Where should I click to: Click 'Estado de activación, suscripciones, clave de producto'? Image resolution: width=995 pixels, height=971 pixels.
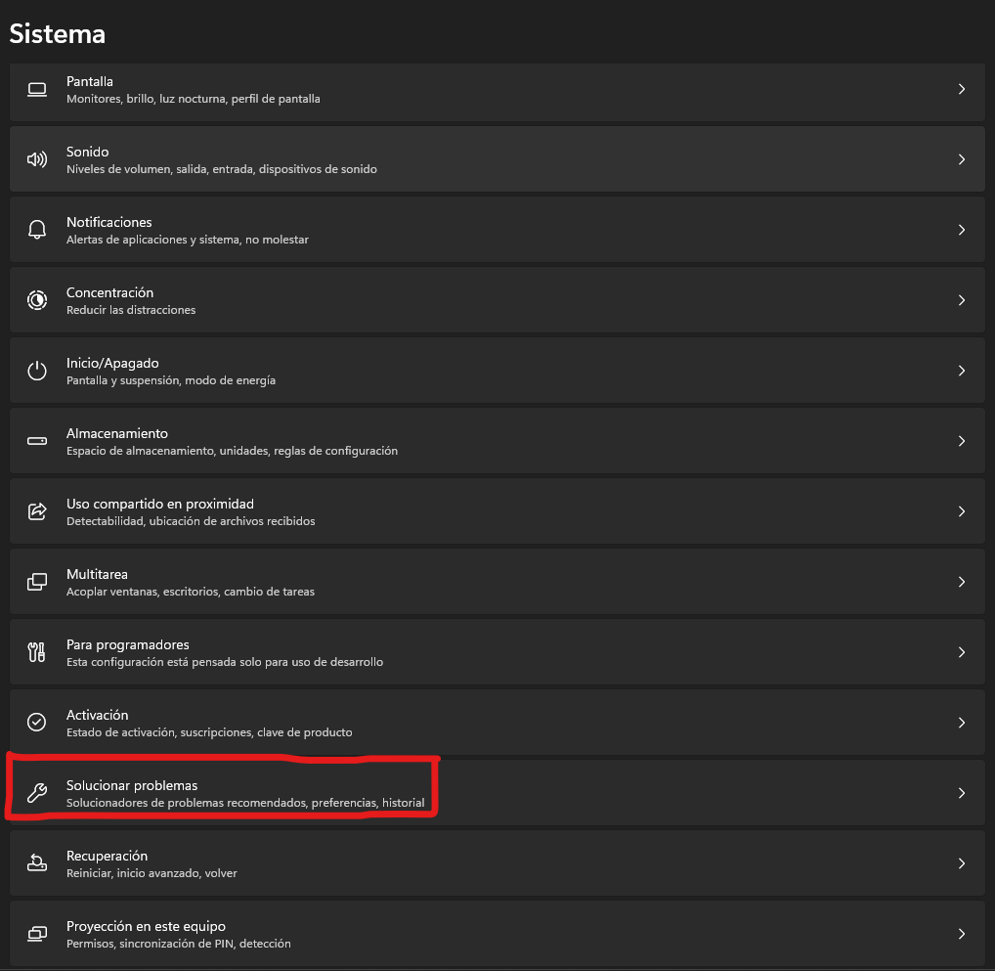209,732
